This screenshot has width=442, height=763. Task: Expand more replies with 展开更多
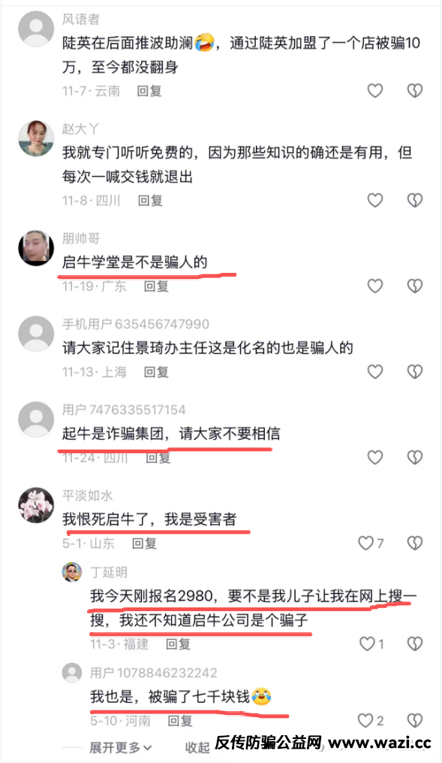click(121, 747)
